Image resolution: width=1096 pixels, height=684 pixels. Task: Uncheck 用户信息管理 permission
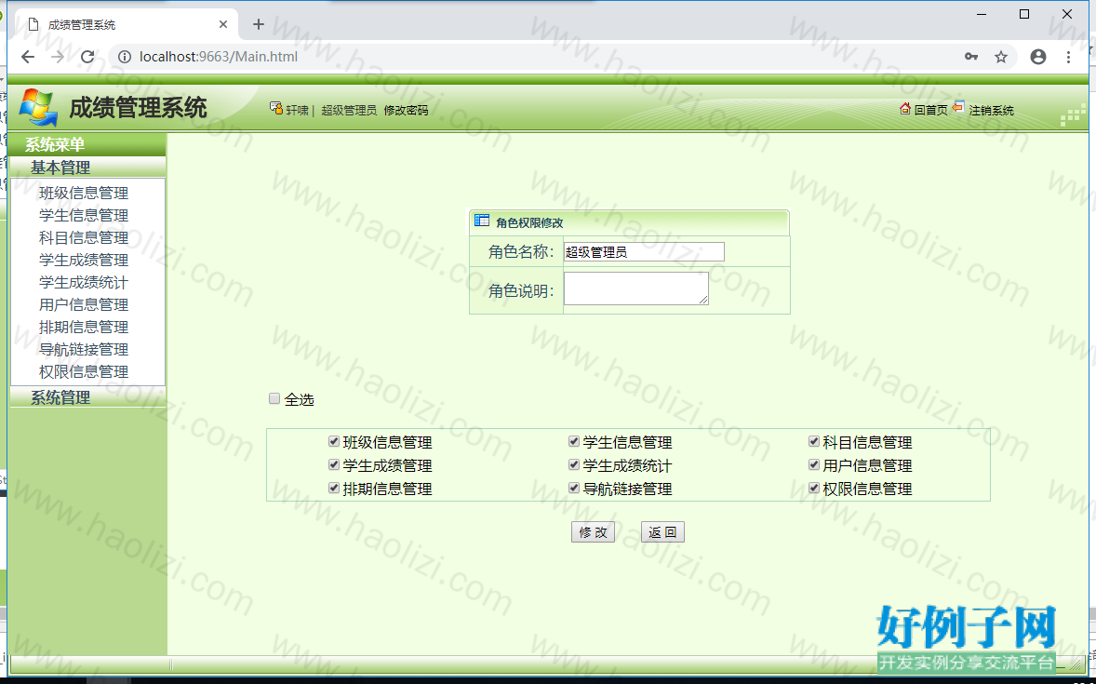point(813,464)
